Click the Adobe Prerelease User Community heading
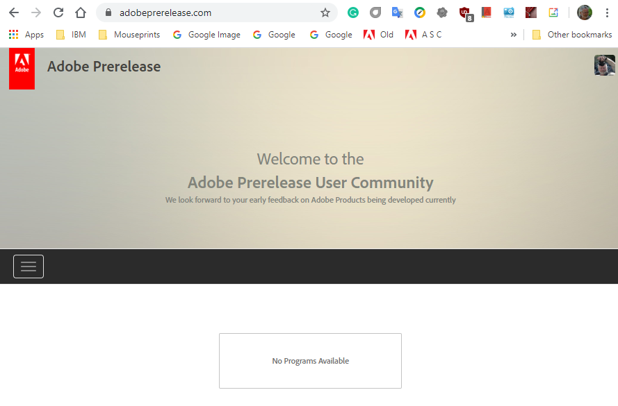Screen dimensions: 618x406 point(310,183)
